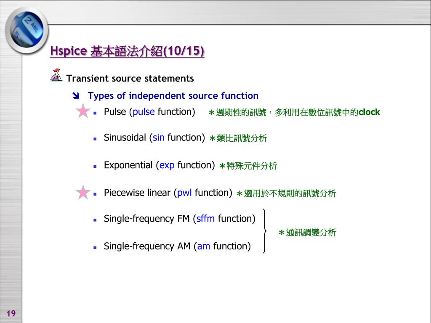Viewport: 431px width, 323px height.
Task: Click the square bullet before Sinusoidal
Action: point(95,139)
